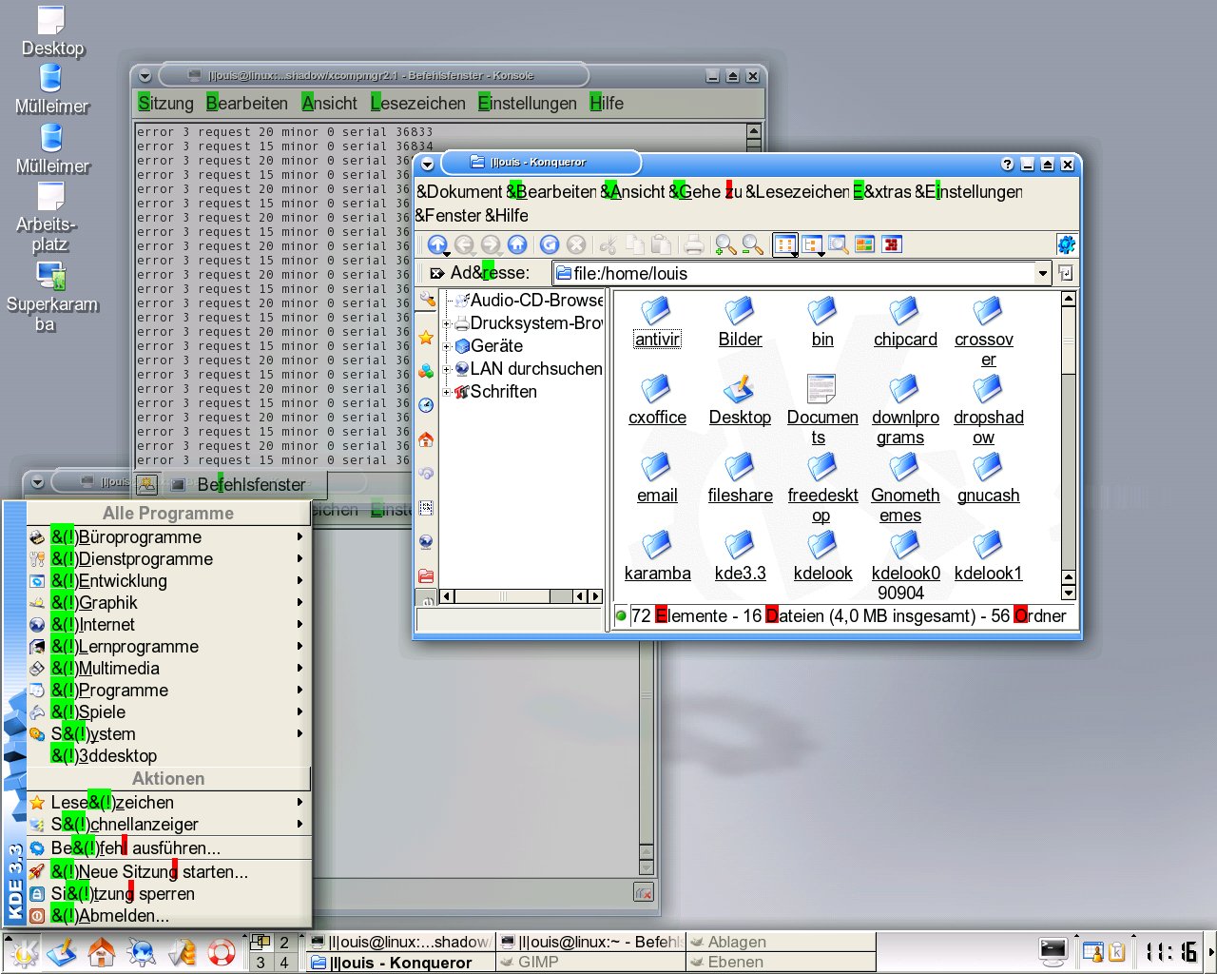This screenshot has height=974, width=1217.
Task: Open the Lesezeichen menu in Konqueror
Action: pos(797,192)
